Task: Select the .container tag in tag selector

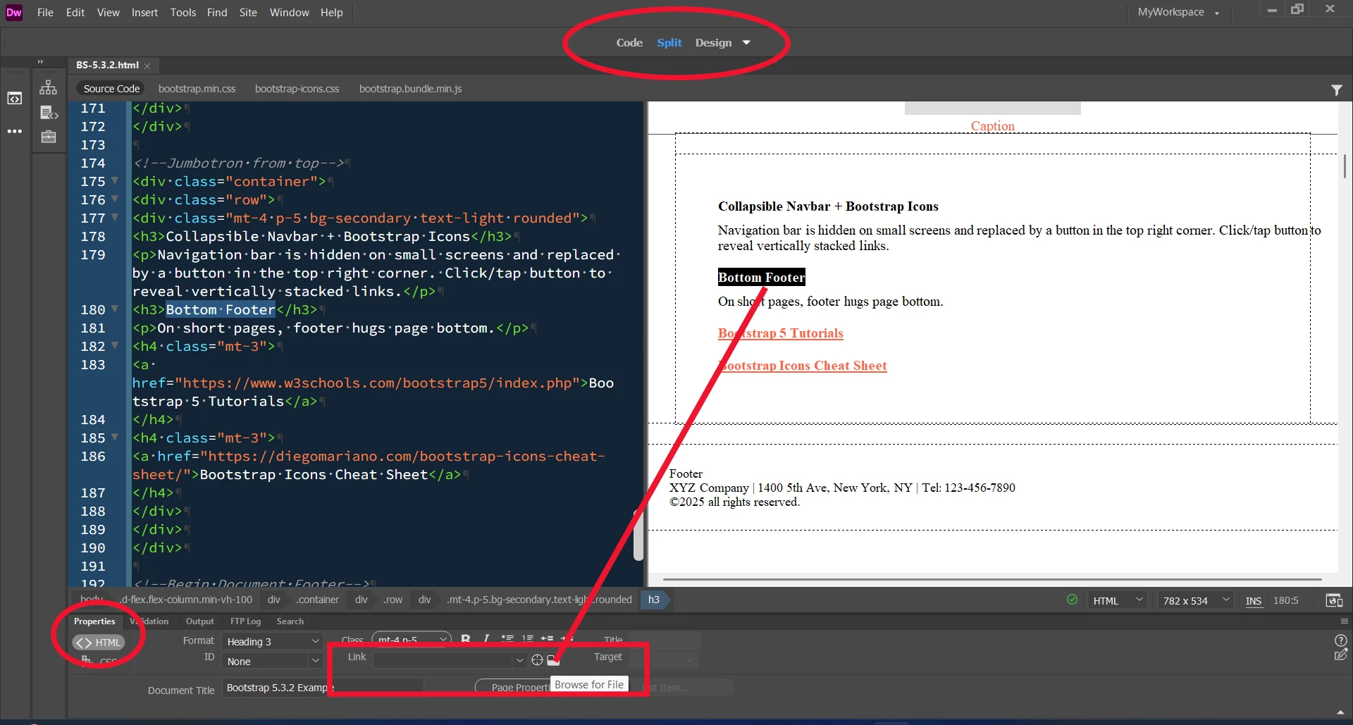Action: click(x=317, y=600)
